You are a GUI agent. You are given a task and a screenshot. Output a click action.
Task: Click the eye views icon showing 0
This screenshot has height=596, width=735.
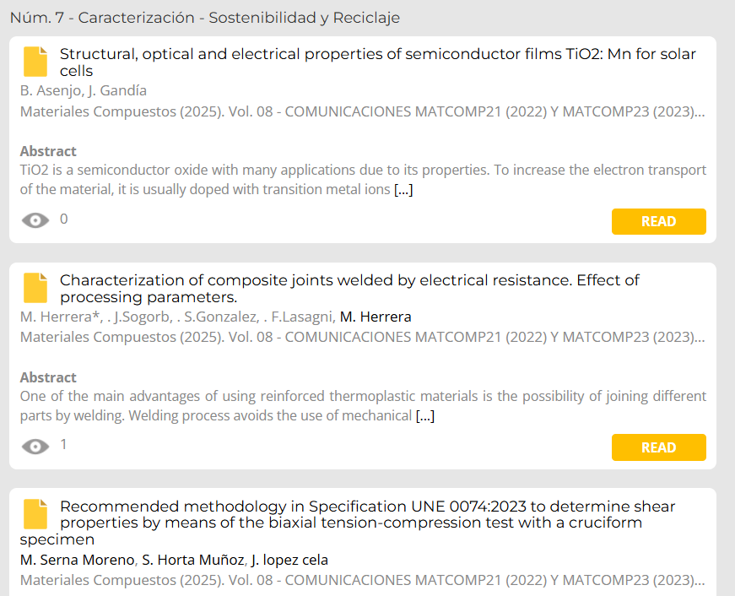point(35,220)
